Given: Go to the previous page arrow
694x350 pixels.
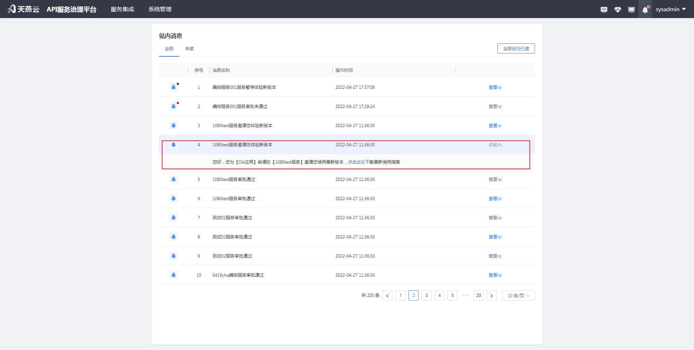Looking at the screenshot, I should pyautogui.click(x=387, y=295).
